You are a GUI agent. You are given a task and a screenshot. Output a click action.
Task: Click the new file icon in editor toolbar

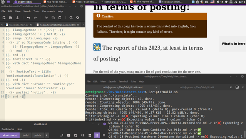point(4,18)
